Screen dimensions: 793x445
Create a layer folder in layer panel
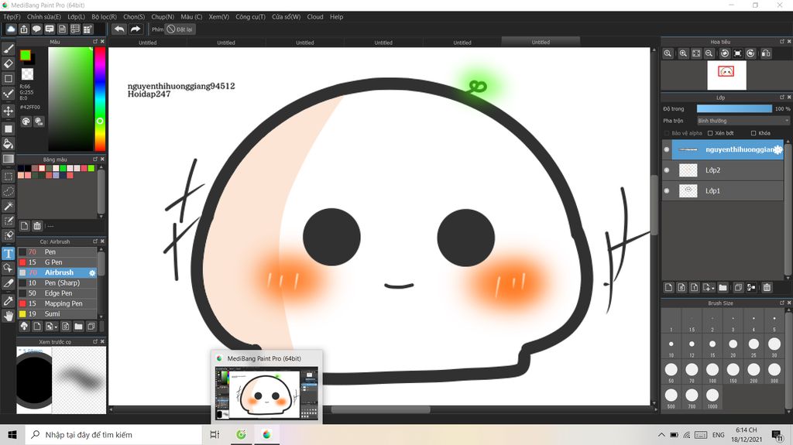[x=723, y=287]
